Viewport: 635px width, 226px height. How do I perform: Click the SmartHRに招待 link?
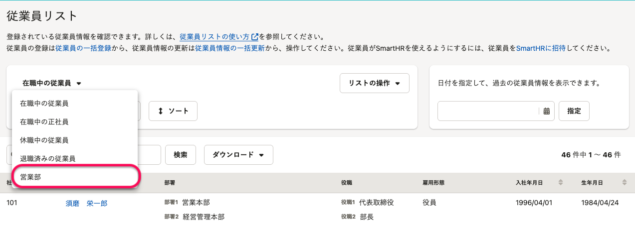541,49
